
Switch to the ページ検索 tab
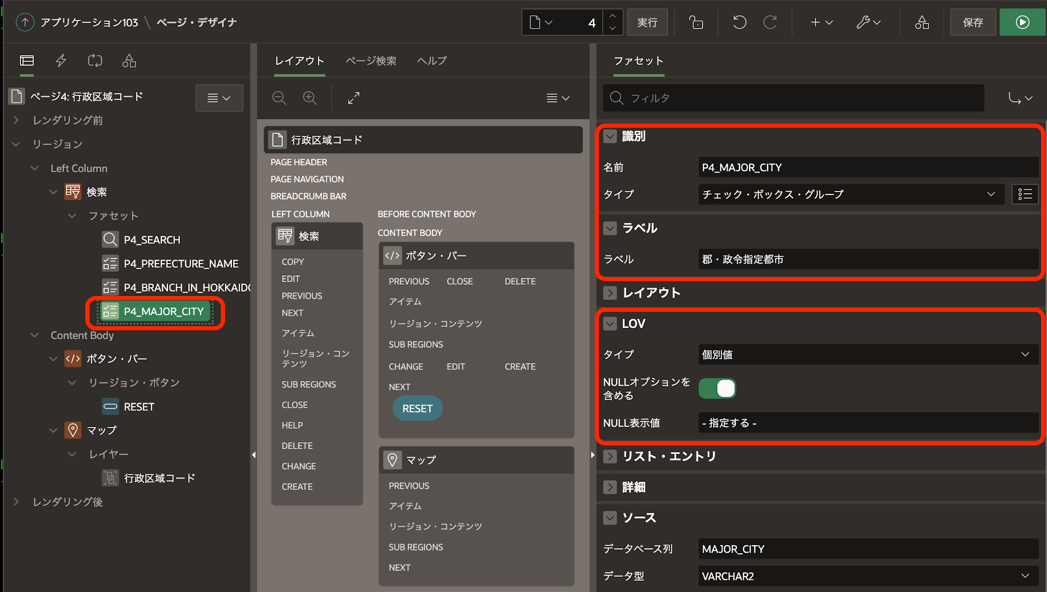point(371,61)
